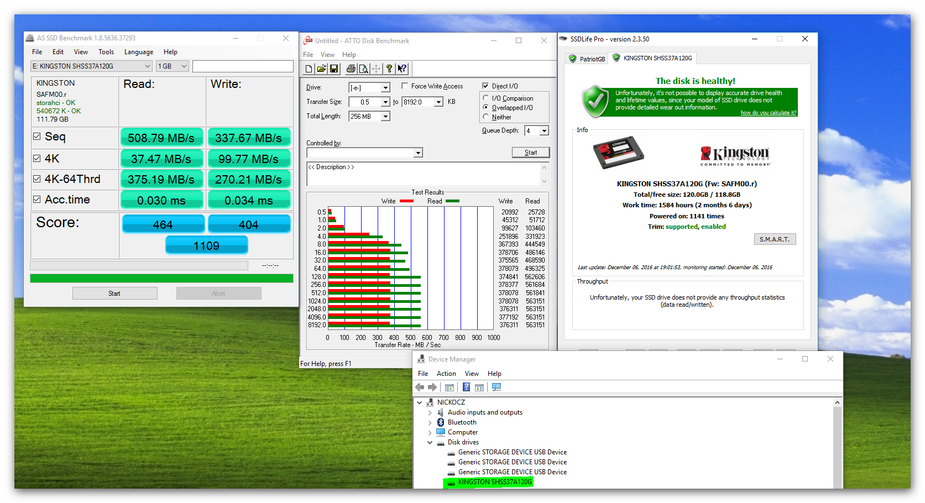Click the 'how do you calculate it?' link

pos(769,113)
